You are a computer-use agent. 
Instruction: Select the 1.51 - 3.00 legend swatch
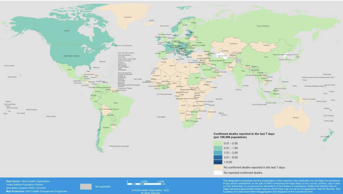[217, 153]
